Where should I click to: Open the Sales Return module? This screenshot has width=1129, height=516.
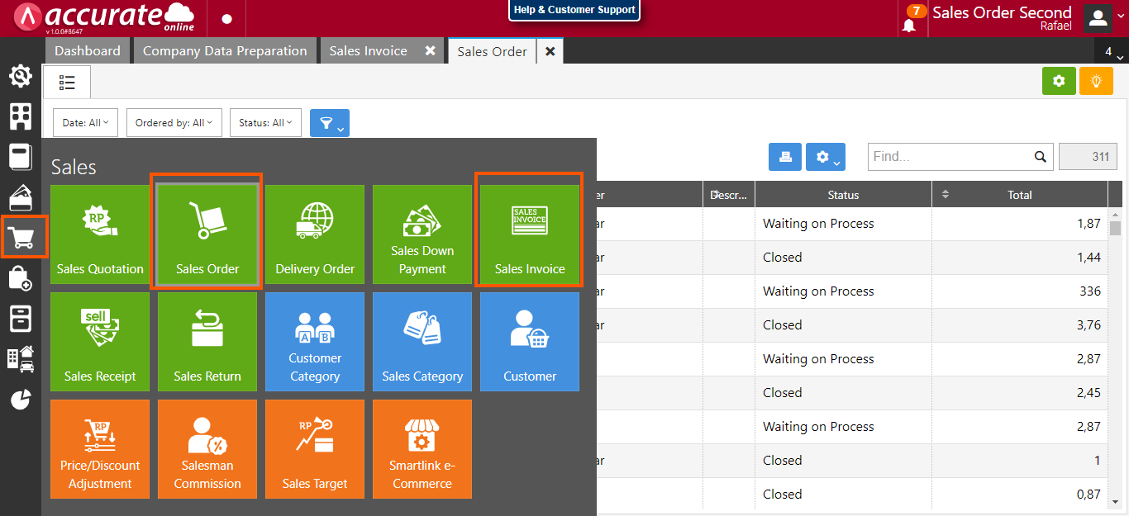pos(207,342)
